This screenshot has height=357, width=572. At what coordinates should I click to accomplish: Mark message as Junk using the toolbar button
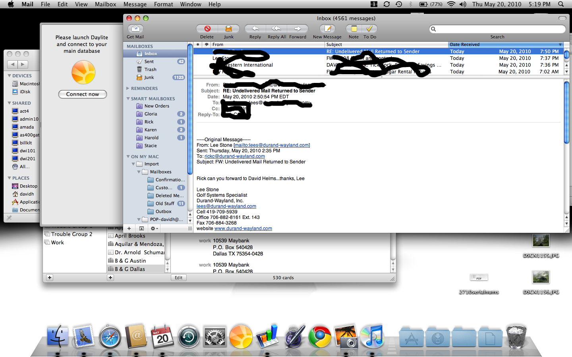(229, 29)
